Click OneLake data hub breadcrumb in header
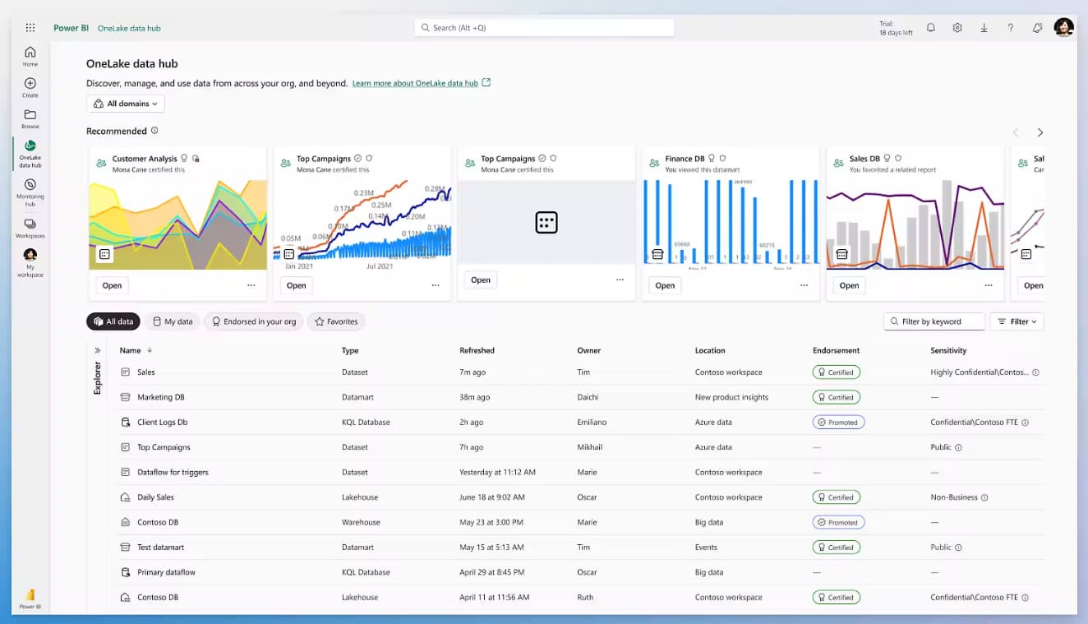 (129, 28)
